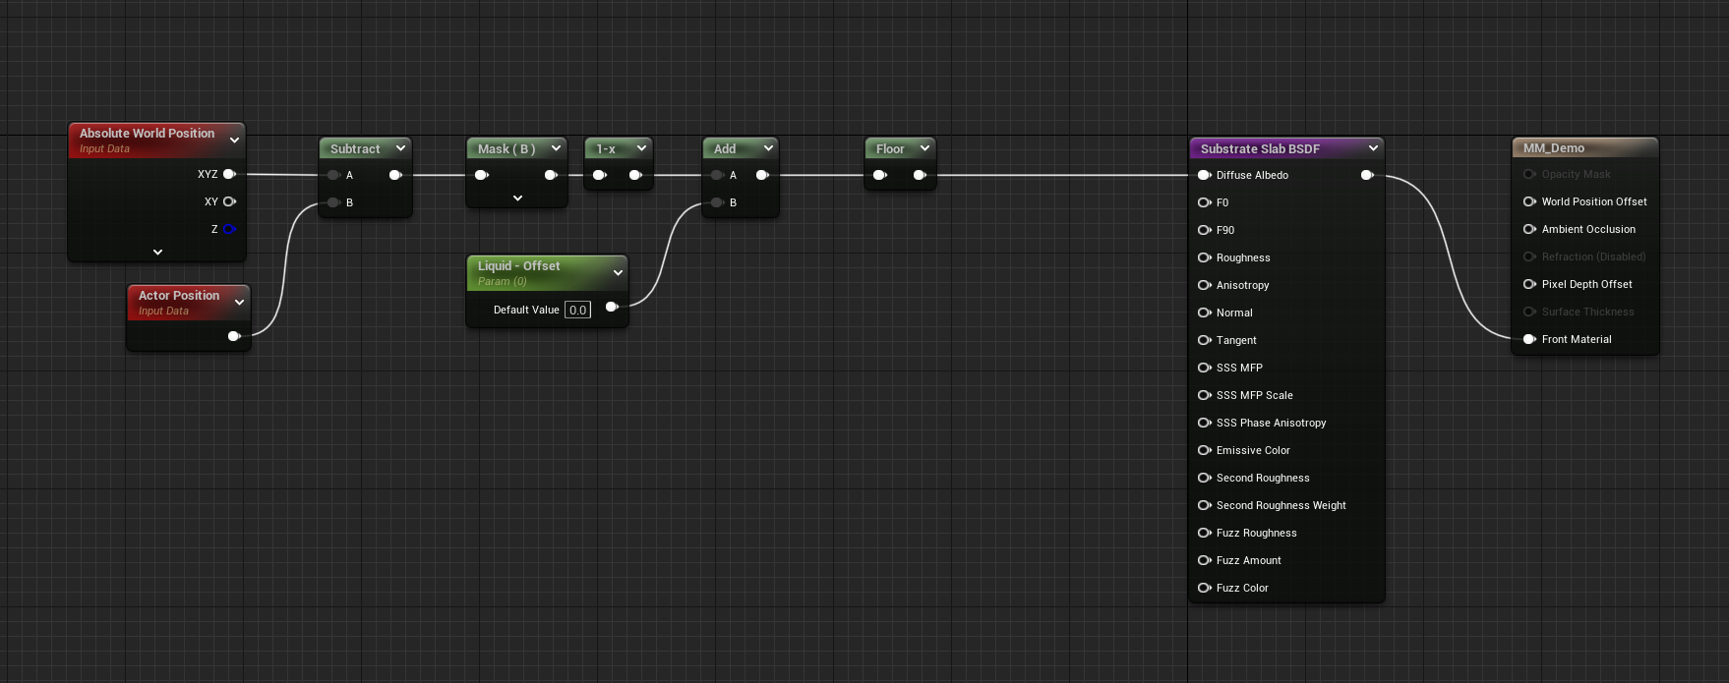1729x683 pixels.
Task: Collapse the Liquid - Offset parameter node
Action: click(618, 272)
